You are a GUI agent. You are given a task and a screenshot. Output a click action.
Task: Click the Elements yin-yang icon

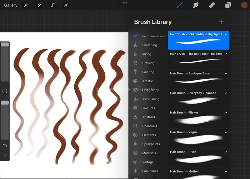(135, 135)
